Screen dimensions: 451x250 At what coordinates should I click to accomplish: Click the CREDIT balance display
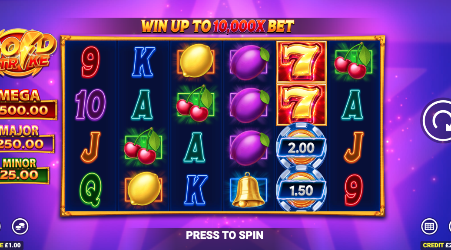(x=436, y=245)
